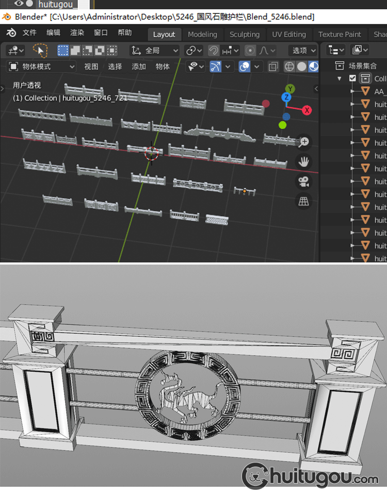The image size is (387, 495).
Task: Open the pivot point dropdown
Action: pyautogui.click(x=193, y=51)
